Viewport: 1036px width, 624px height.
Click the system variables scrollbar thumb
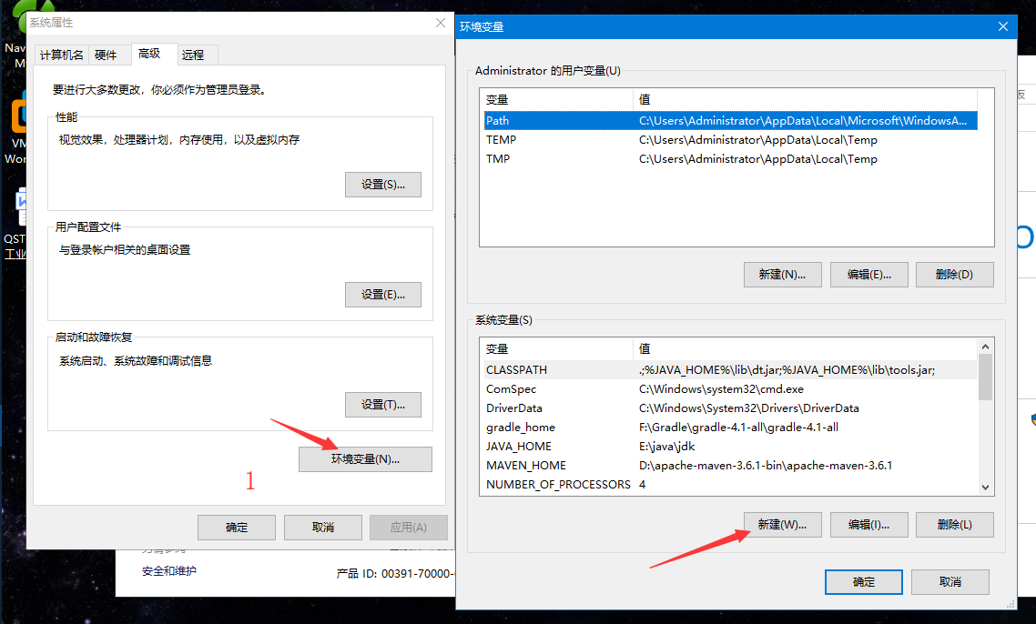(985, 377)
